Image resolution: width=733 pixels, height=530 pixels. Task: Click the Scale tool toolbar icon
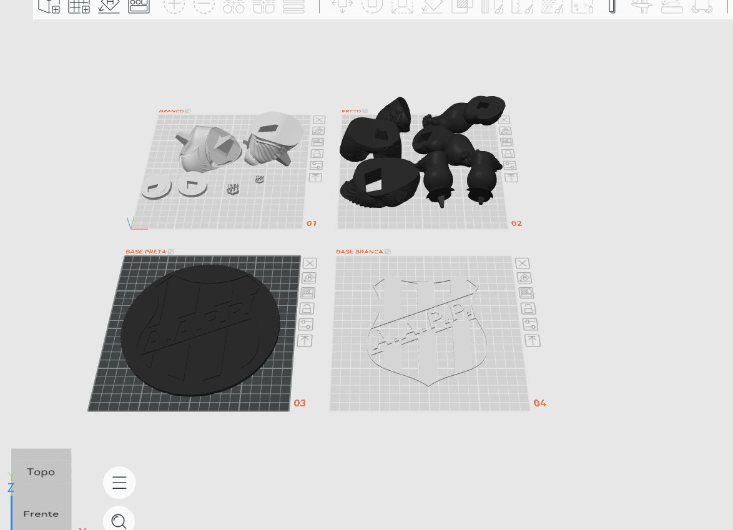pyautogui.click(x=402, y=6)
